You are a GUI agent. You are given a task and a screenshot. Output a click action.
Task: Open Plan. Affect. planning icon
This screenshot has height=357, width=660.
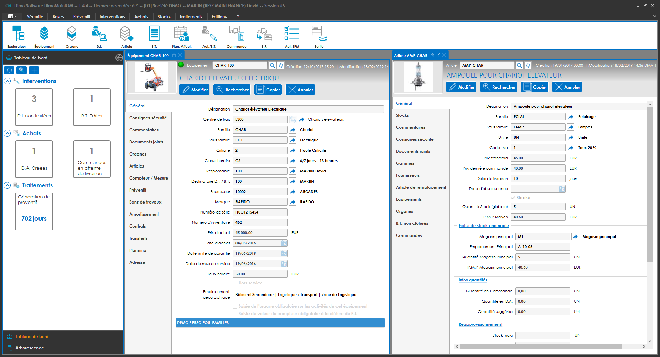181,36
